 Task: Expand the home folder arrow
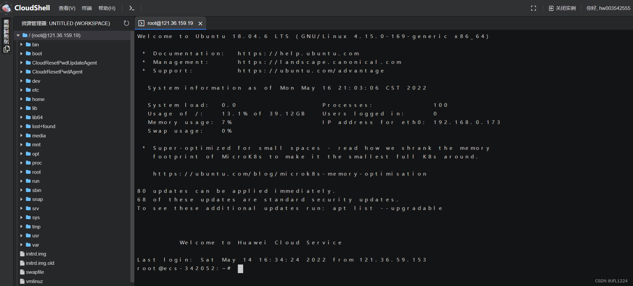click(x=22, y=99)
